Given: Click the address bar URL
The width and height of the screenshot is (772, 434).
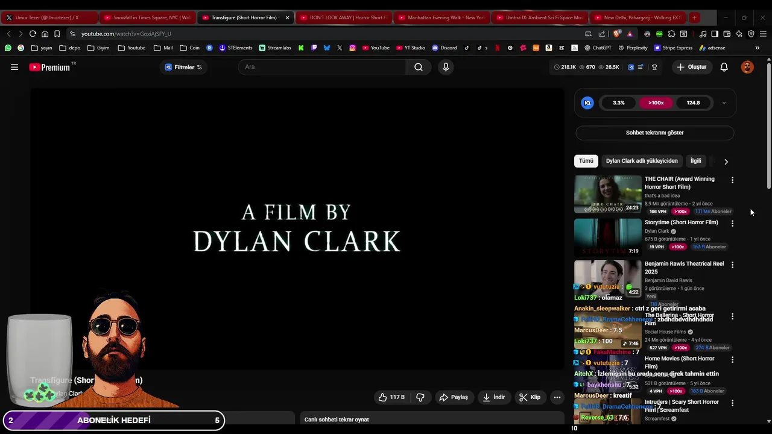Looking at the screenshot, I should [126, 34].
